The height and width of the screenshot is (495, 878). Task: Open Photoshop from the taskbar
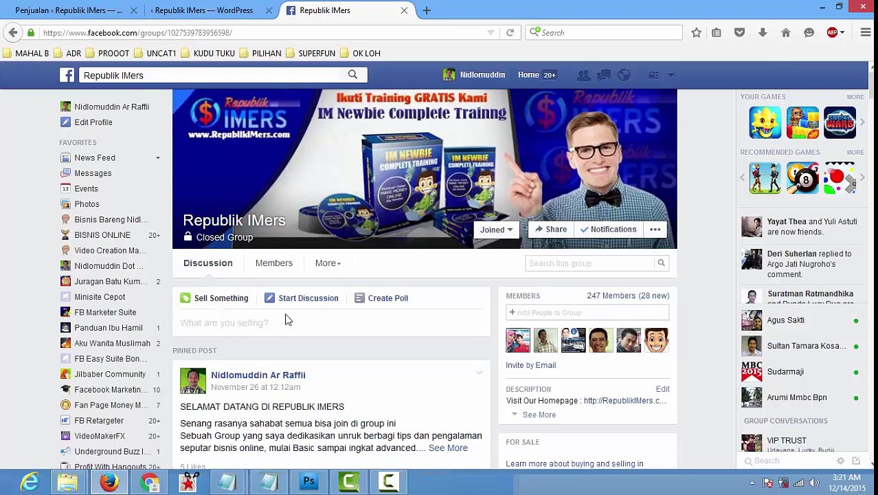coord(309,482)
